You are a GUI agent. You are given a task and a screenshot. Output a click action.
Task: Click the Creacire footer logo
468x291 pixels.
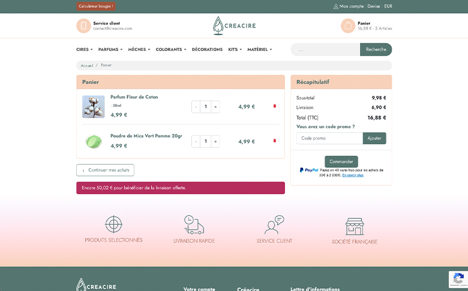point(96,285)
